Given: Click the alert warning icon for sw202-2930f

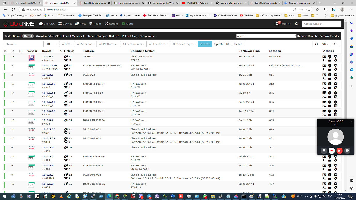Looking at the screenshot, I should pos(329,65).
